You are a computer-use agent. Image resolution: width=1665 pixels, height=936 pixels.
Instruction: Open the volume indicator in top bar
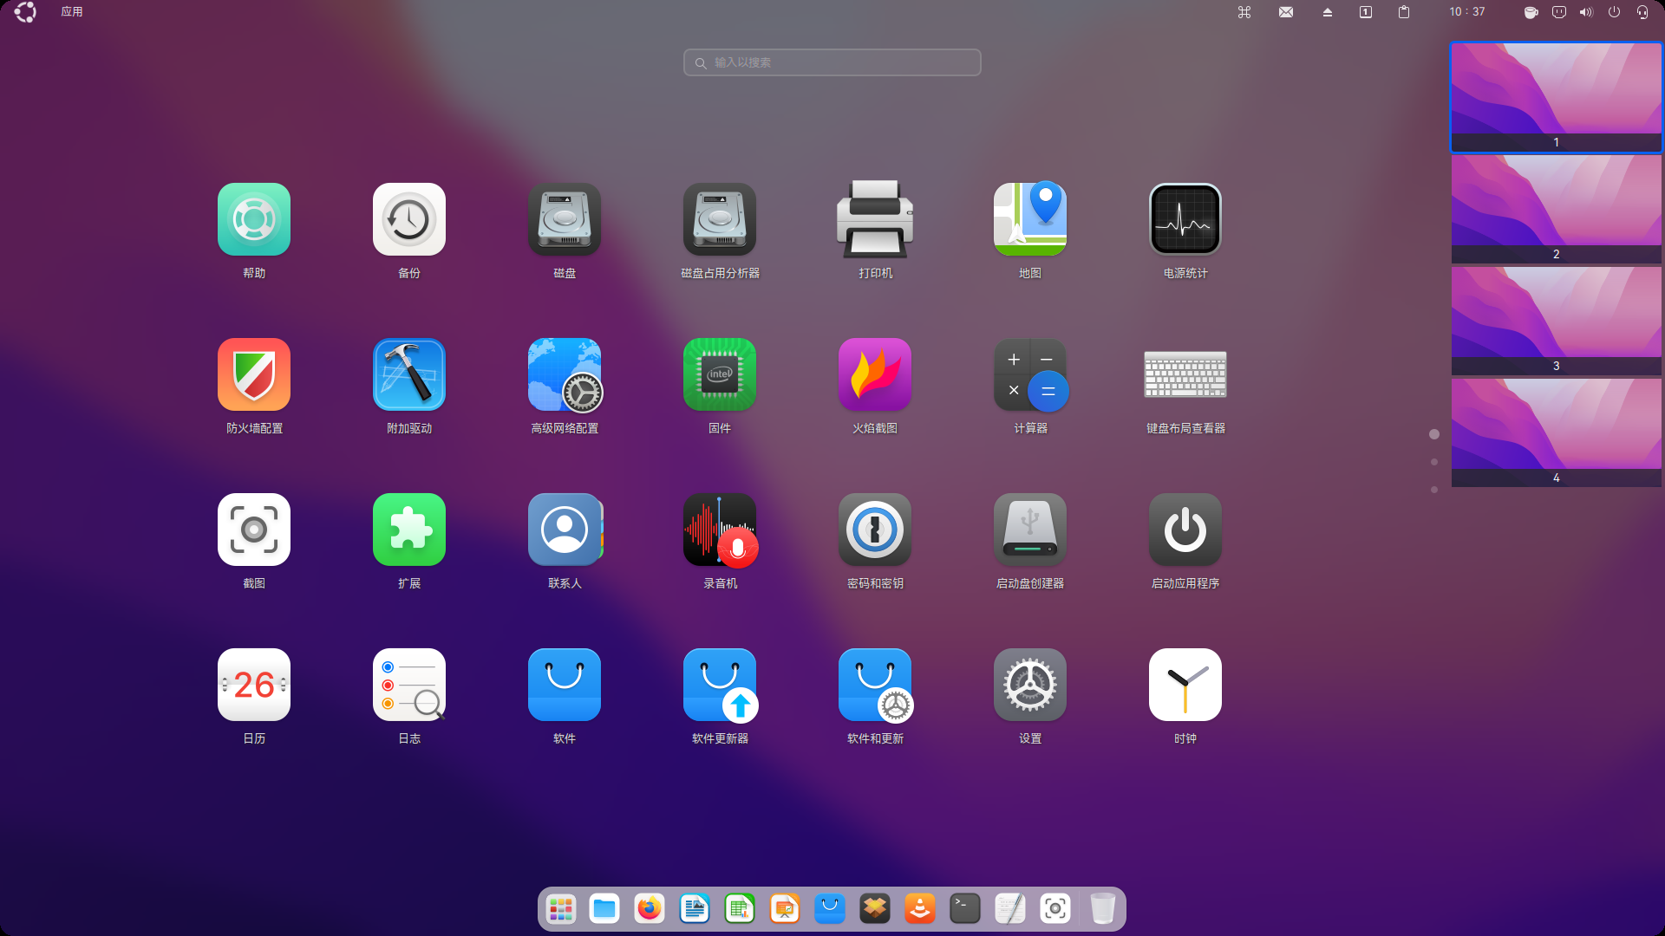1586,12
